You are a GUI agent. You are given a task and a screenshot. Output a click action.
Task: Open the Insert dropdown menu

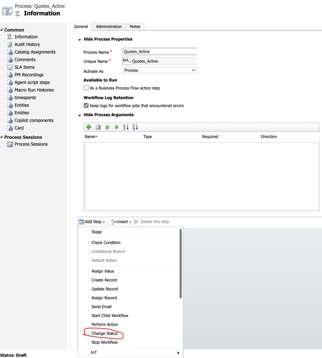[x=121, y=222]
